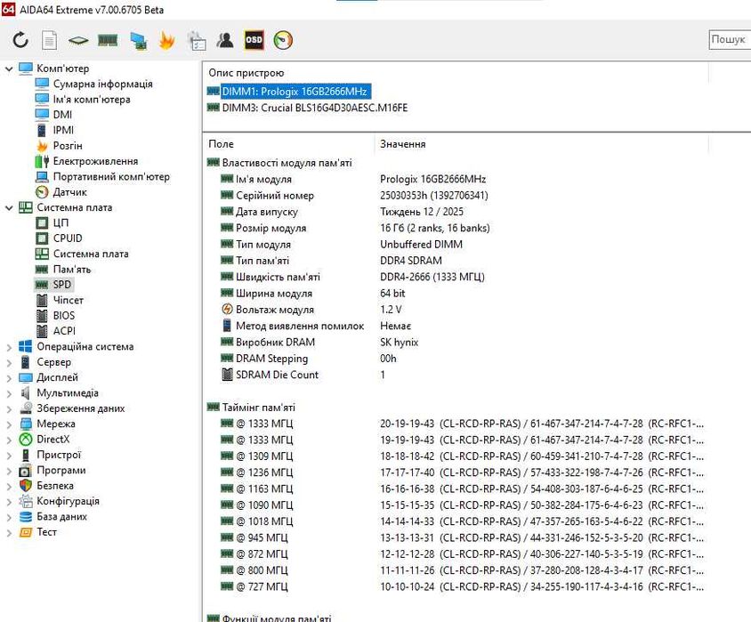This screenshot has height=622, width=751.
Task: Collapse the Комп'ютер tree node
Action: 9,69
